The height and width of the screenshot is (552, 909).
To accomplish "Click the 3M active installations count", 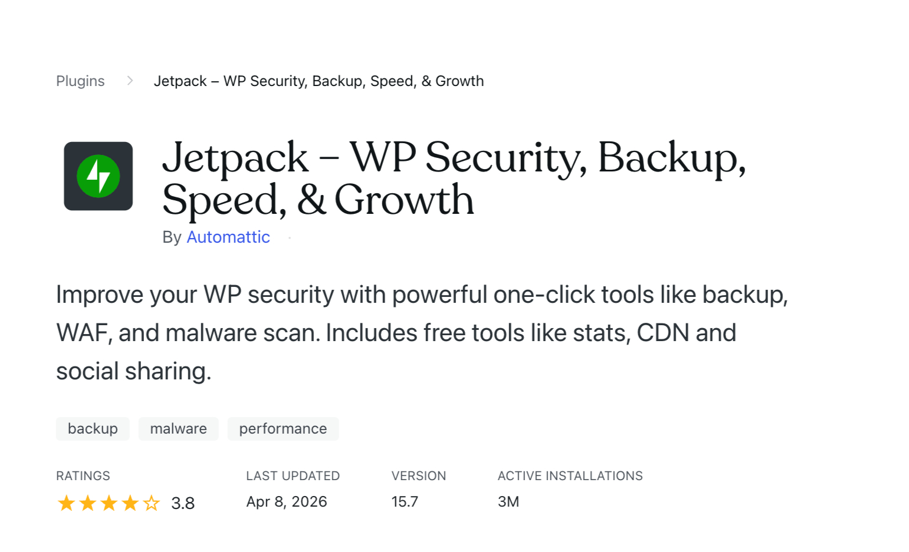I will (x=508, y=501).
